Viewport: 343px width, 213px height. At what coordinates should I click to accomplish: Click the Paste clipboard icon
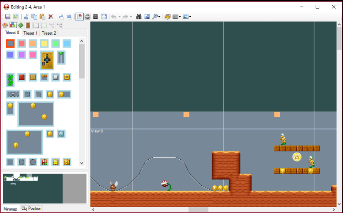click(x=42, y=17)
